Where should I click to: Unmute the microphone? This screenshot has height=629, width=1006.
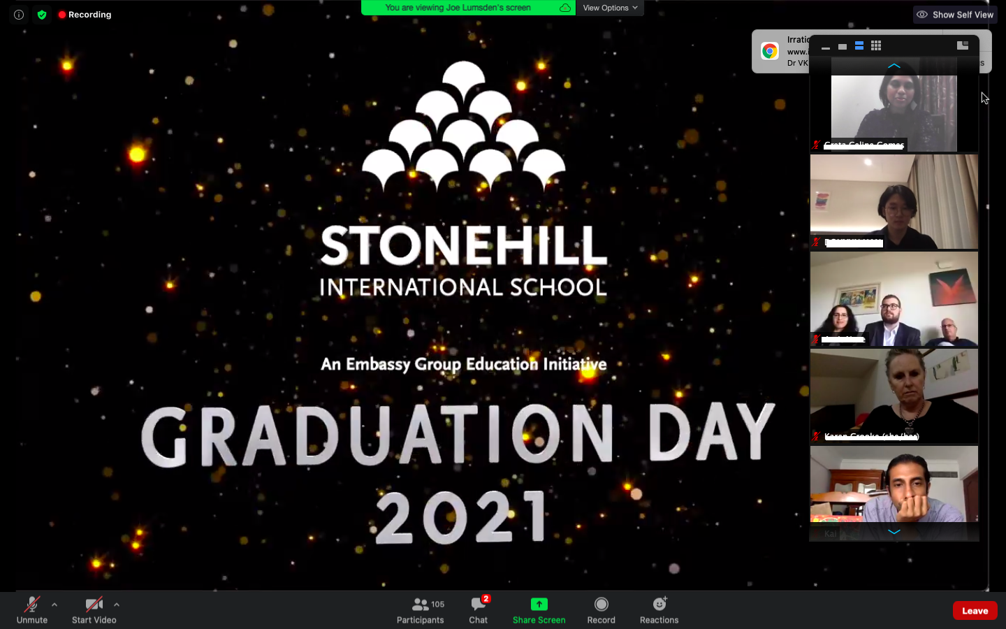click(32, 609)
